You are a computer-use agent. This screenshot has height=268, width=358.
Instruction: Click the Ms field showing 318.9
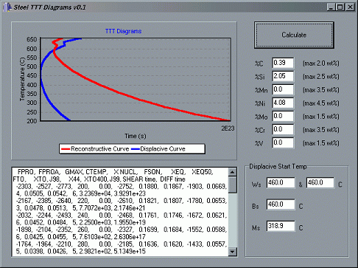(x=281, y=226)
